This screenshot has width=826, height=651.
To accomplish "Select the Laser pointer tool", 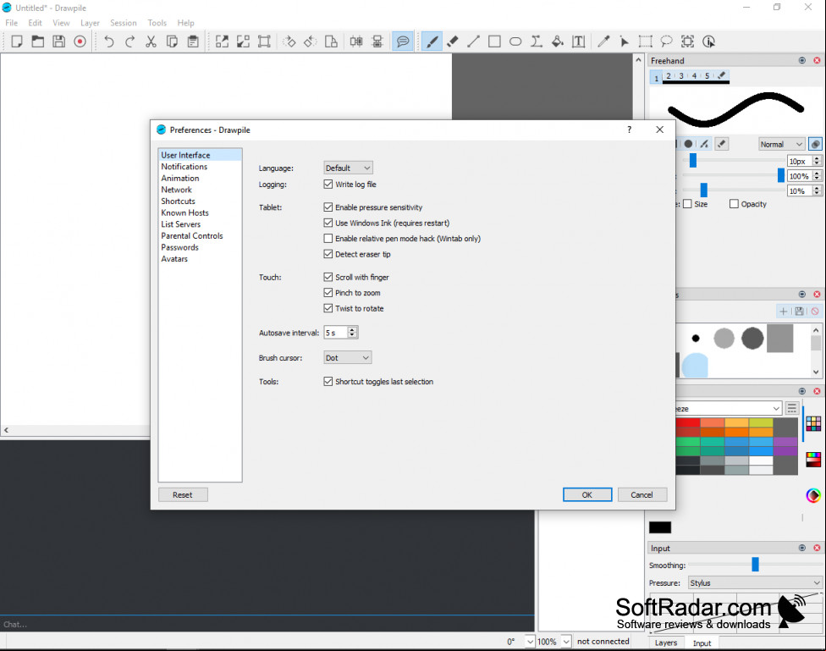I will (625, 41).
